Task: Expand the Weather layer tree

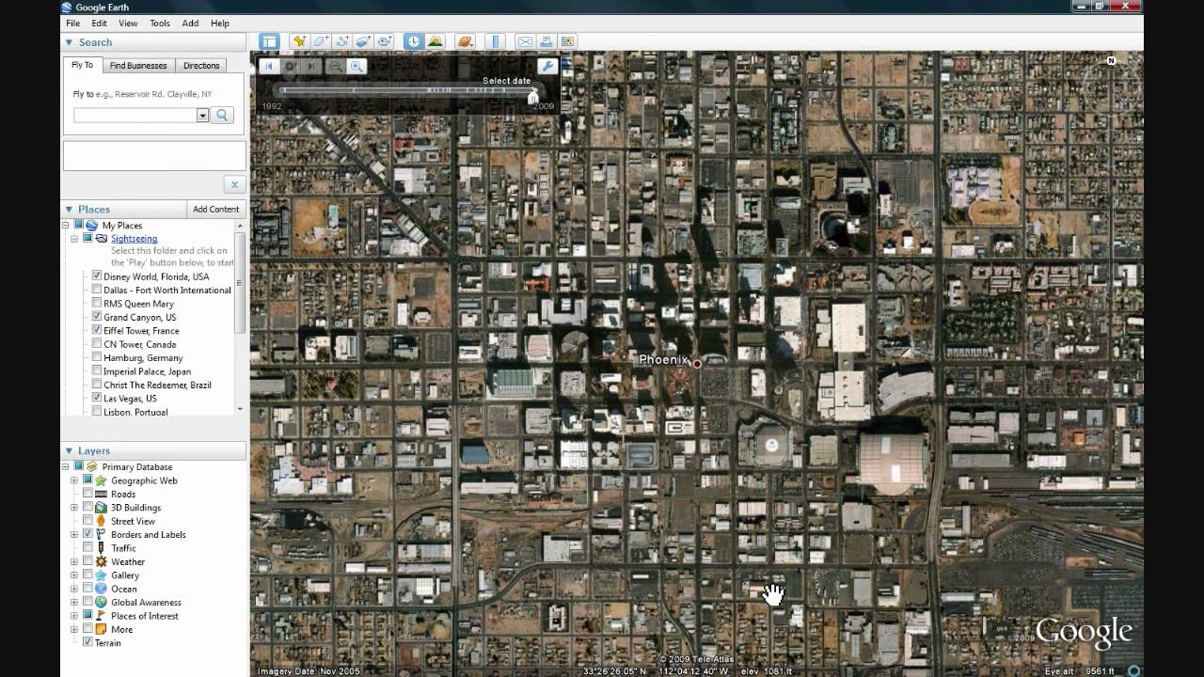Action: [x=74, y=561]
